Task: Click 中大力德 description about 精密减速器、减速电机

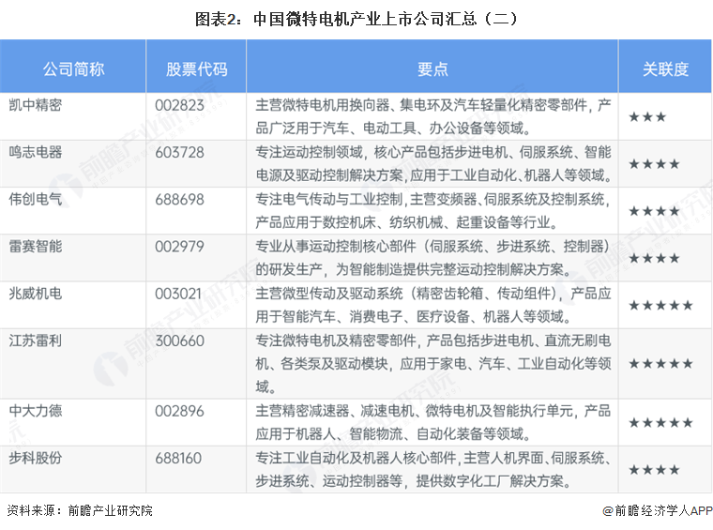Action: (x=432, y=423)
